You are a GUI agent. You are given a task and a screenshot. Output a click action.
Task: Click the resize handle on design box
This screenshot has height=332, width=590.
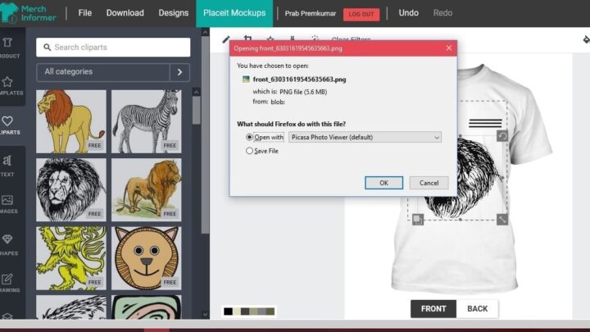point(502,220)
